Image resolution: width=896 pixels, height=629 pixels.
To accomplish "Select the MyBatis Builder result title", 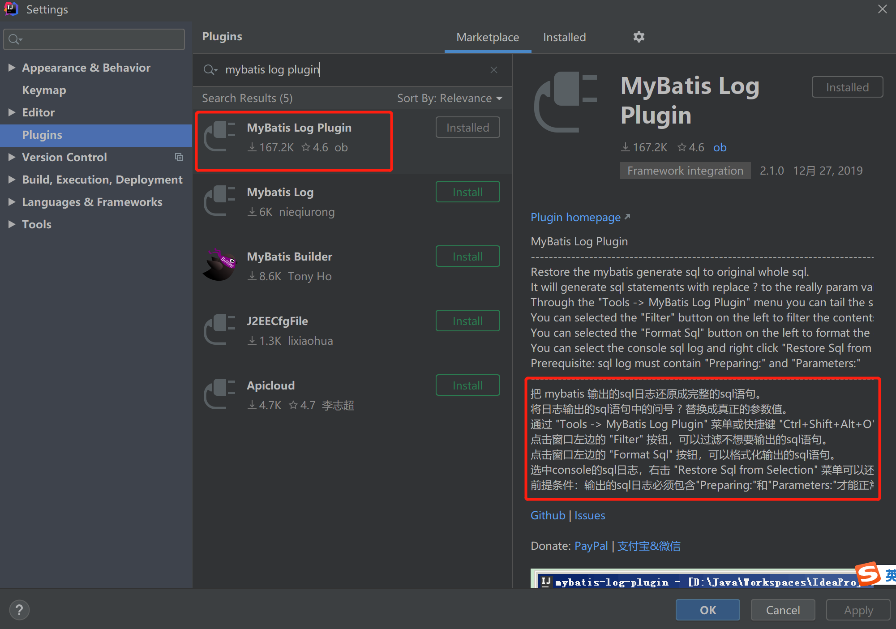I will (x=290, y=257).
